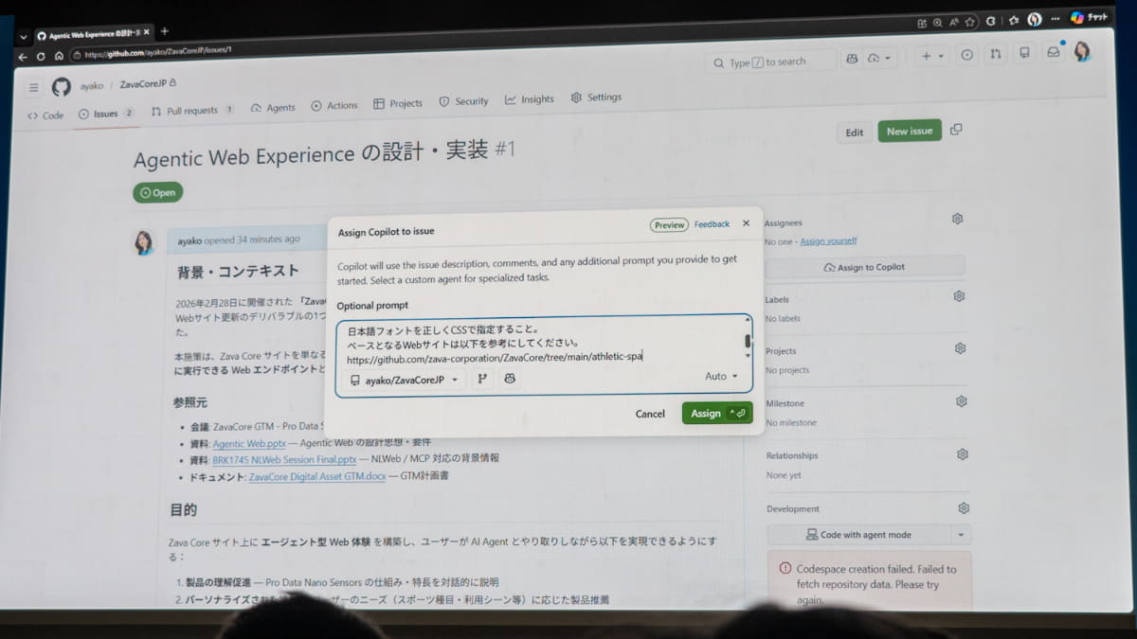The image size is (1137, 639).
Task: Open the ZavaCoreJP repository breadcrumb
Action: (x=143, y=84)
